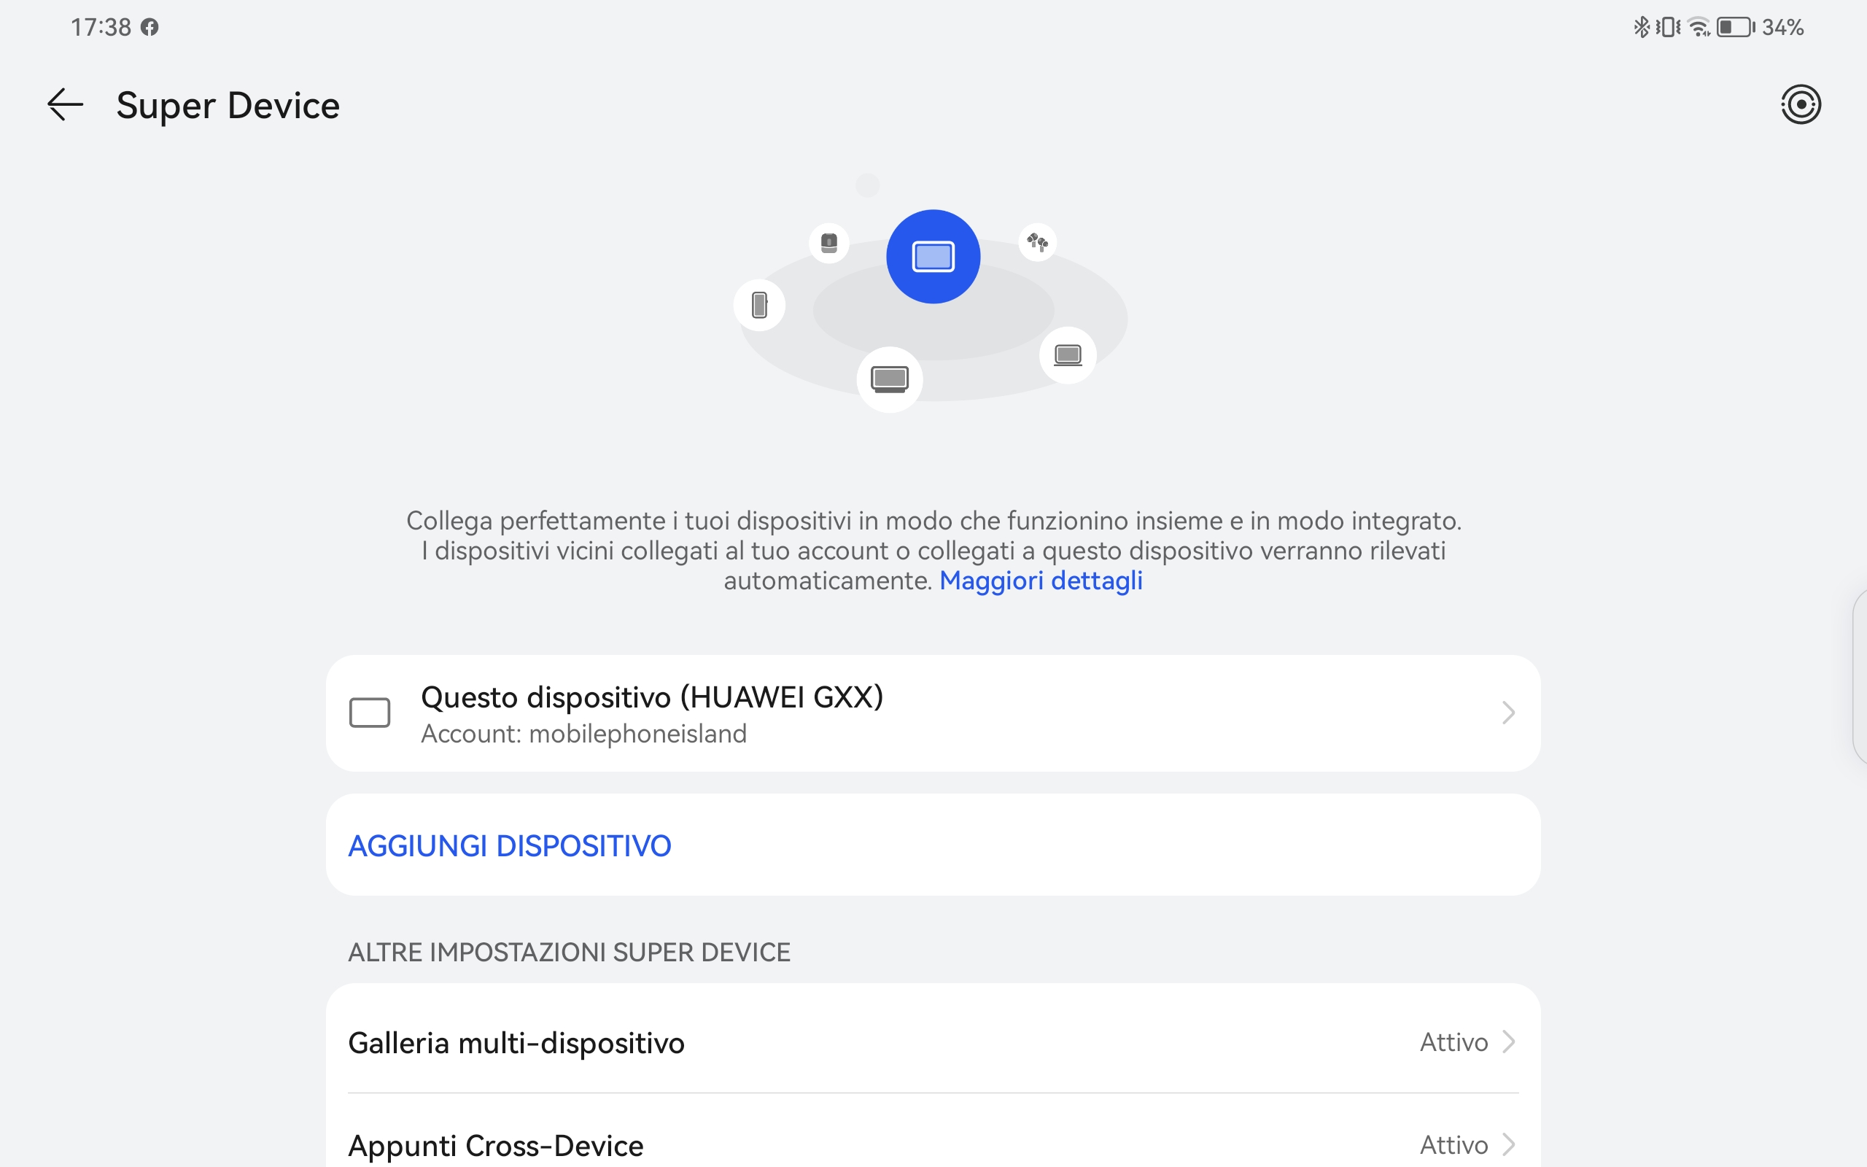Open Galleria multi-dispositivo setting
Viewport: 1867px width, 1167px height.
[933, 1042]
